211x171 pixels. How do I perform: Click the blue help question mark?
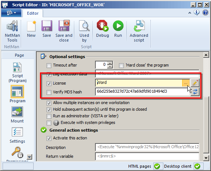point(205,13)
